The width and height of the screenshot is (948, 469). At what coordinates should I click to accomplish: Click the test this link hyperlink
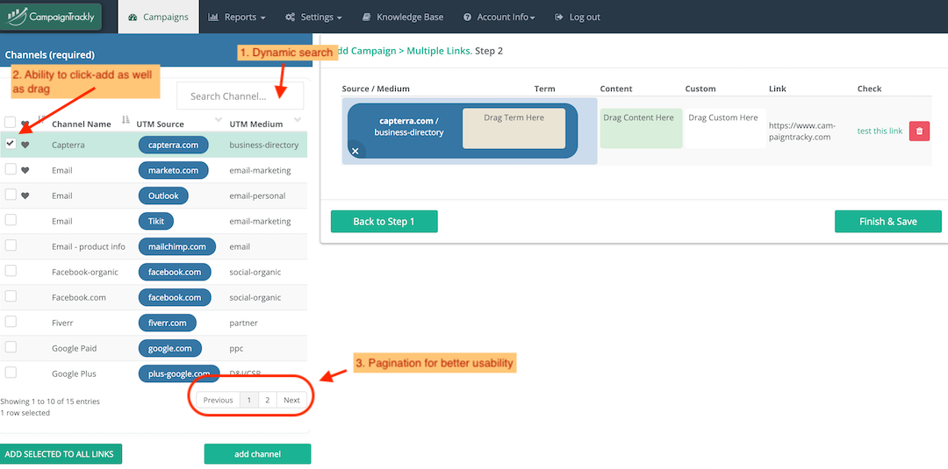880,131
